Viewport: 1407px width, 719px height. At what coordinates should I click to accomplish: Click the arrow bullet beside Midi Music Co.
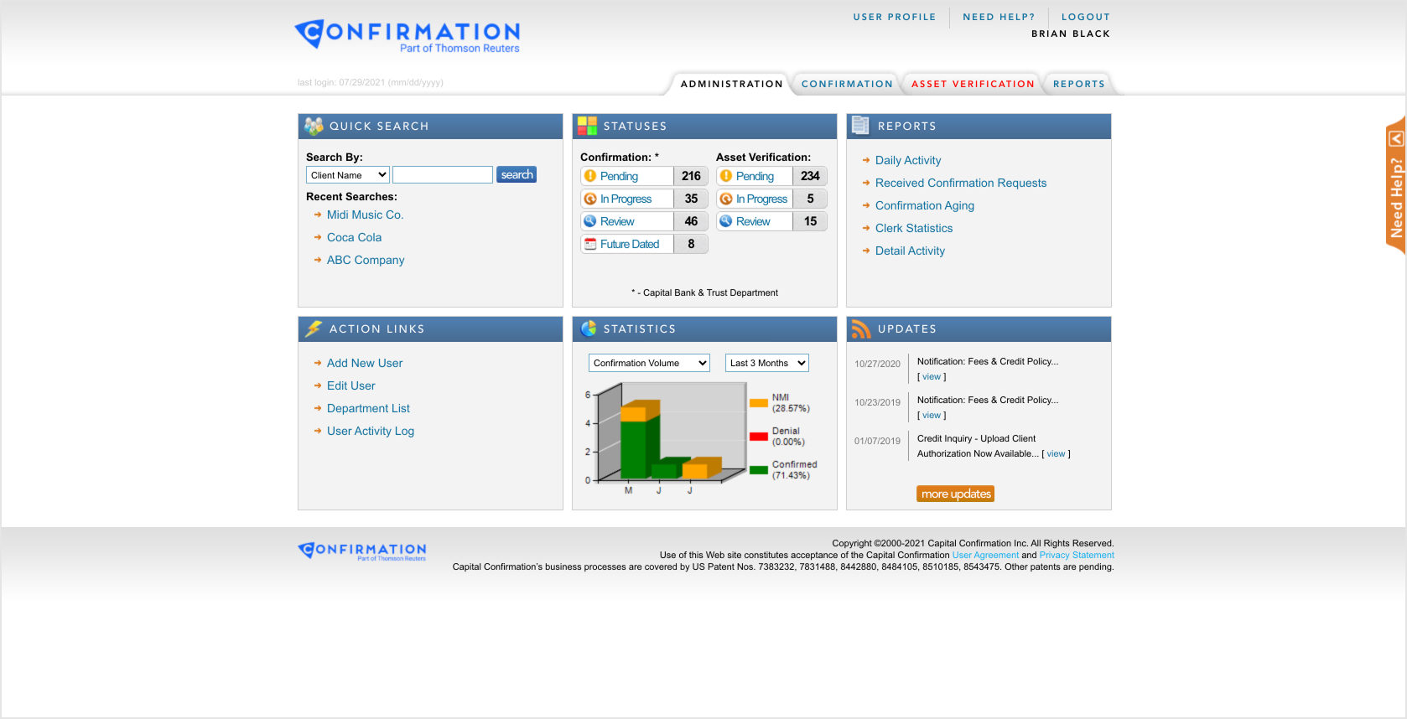(318, 215)
